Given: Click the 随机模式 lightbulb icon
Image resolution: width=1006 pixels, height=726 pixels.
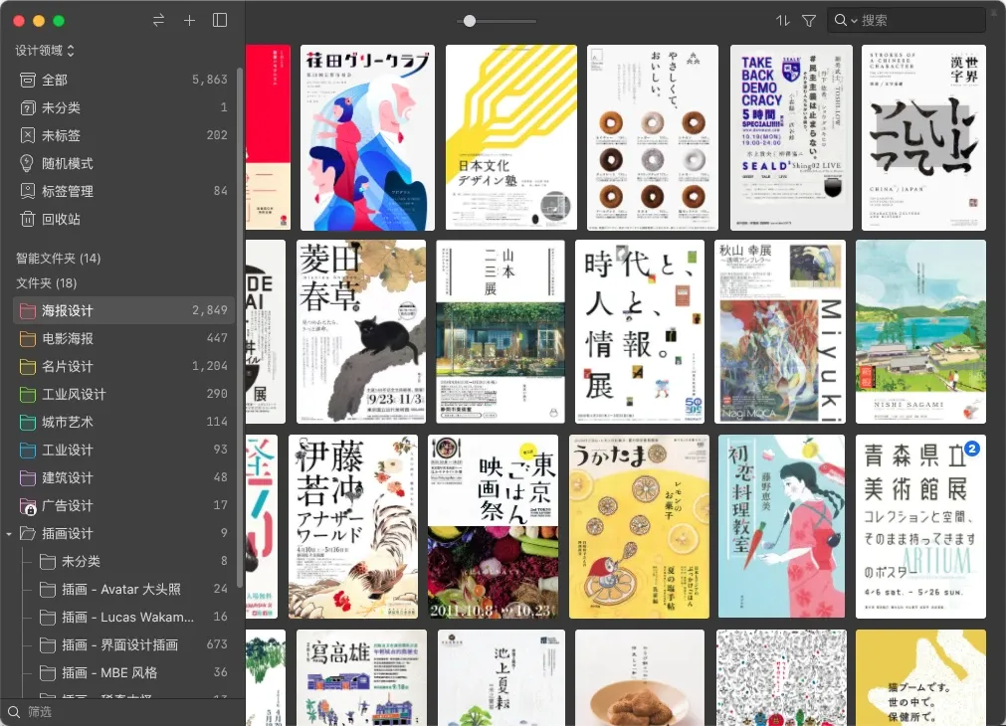Looking at the screenshot, I should pyautogui.click(x=27, y=163).
